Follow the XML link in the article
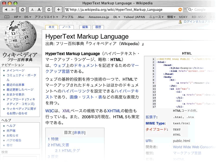This screenshot has width=217, height=162. coord(66,111)
